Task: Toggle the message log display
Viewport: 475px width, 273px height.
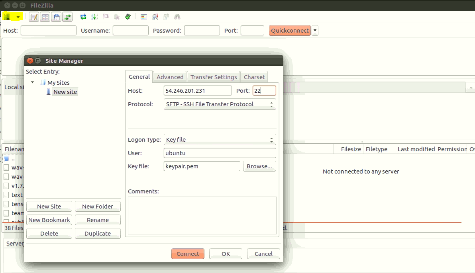Action: (34, 17)
